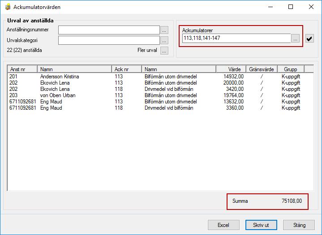Screen dimensions: 322x235
Task: Click 'Bilförmån utom drivmedel' in von Oben Urban row
Action: tap(171, 95)
